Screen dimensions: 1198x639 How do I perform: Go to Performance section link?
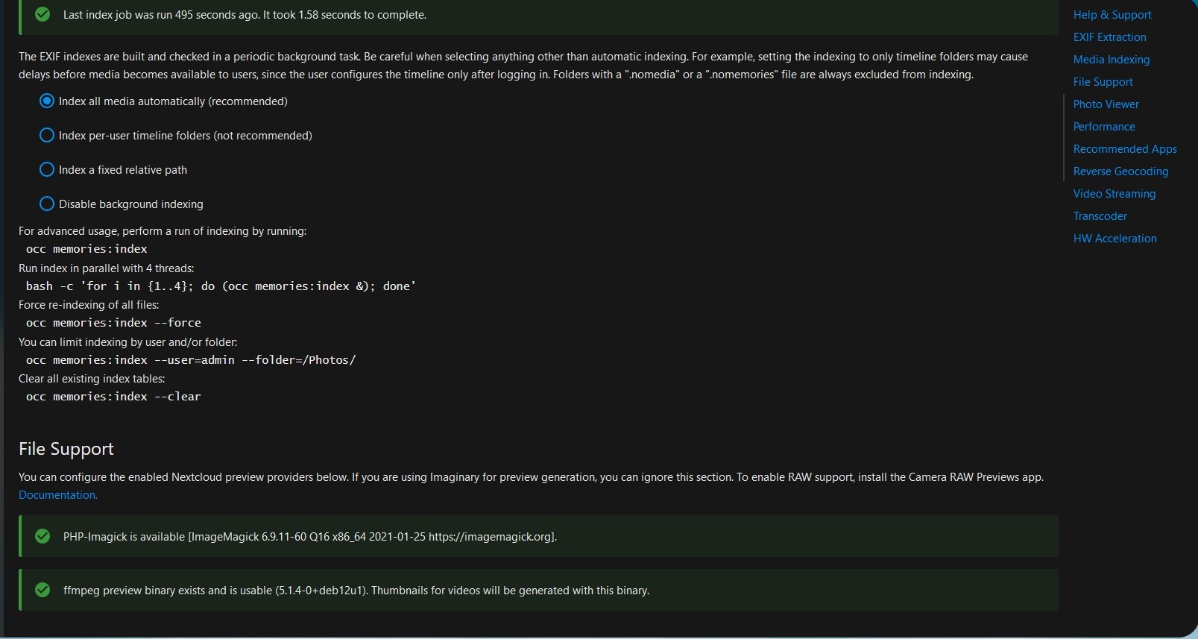click(1103, 126)
